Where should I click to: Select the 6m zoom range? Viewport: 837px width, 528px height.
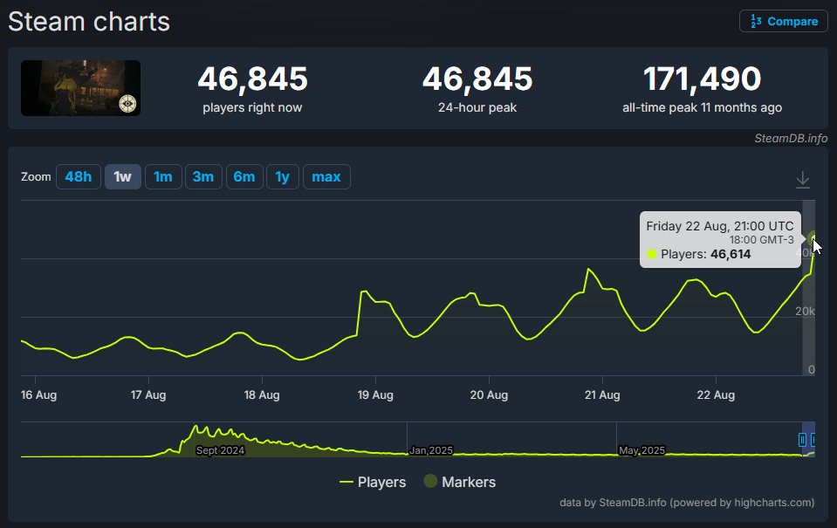244,176
